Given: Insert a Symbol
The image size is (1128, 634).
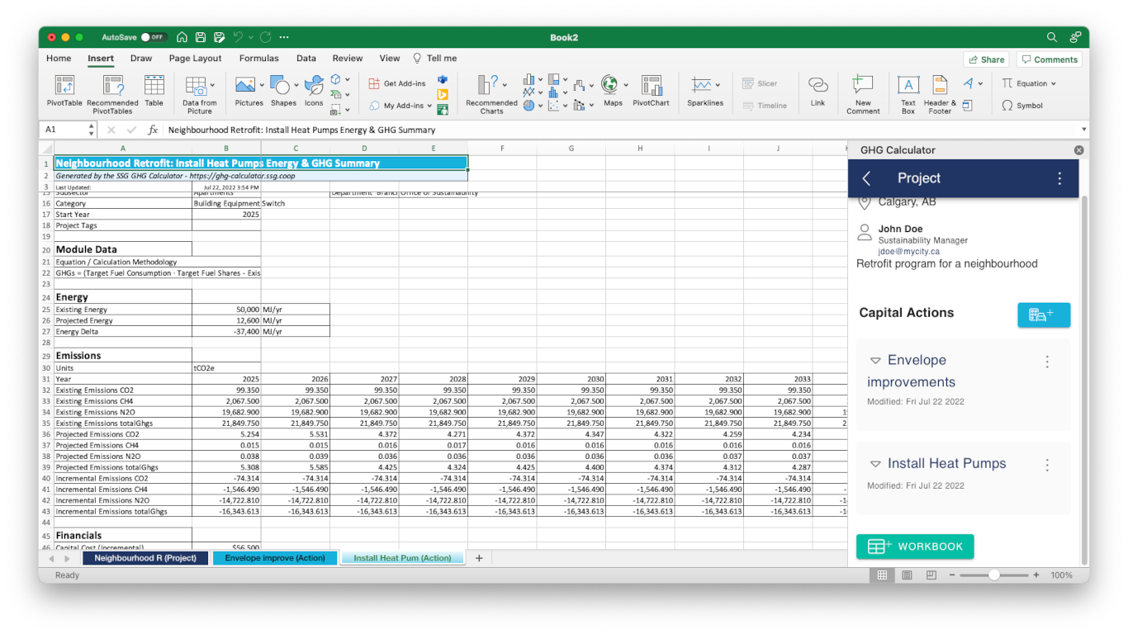Looking at the screenshot, I should 1022,106.
